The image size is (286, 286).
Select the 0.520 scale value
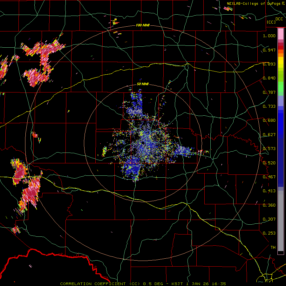269,163
